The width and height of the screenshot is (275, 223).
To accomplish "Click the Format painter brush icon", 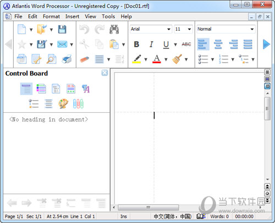I will coord(177,59).
